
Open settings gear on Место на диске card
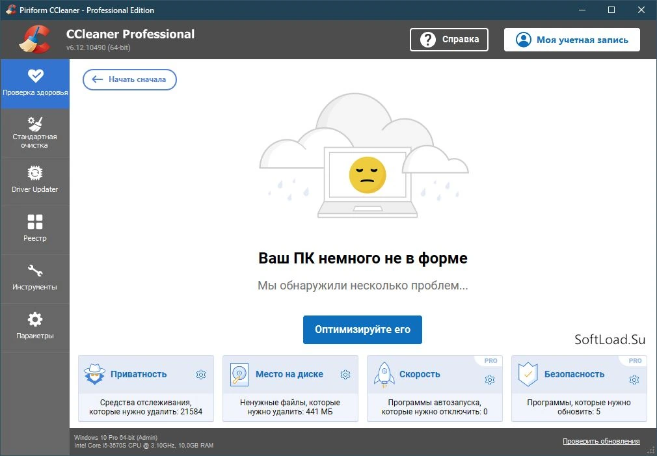(345, 375)
